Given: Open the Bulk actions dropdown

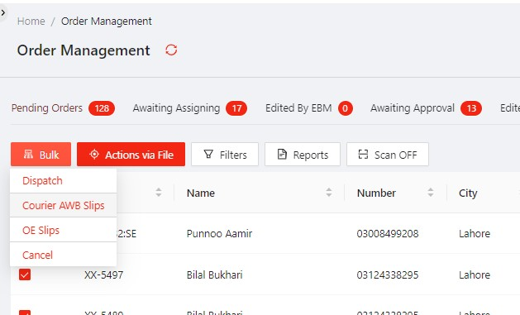Looking at the screenshot, I should coord(41,155).
